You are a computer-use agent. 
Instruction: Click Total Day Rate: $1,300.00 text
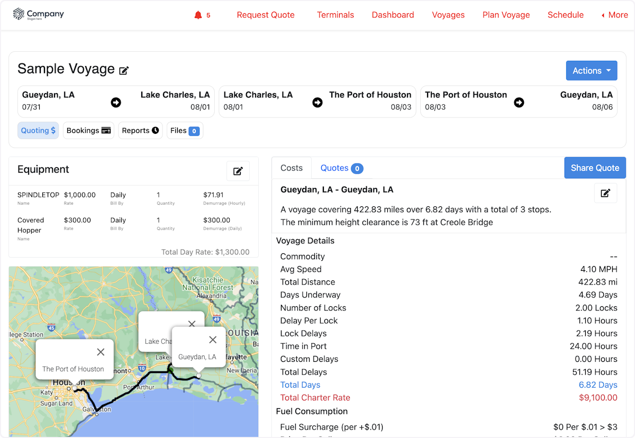point(205,252)
